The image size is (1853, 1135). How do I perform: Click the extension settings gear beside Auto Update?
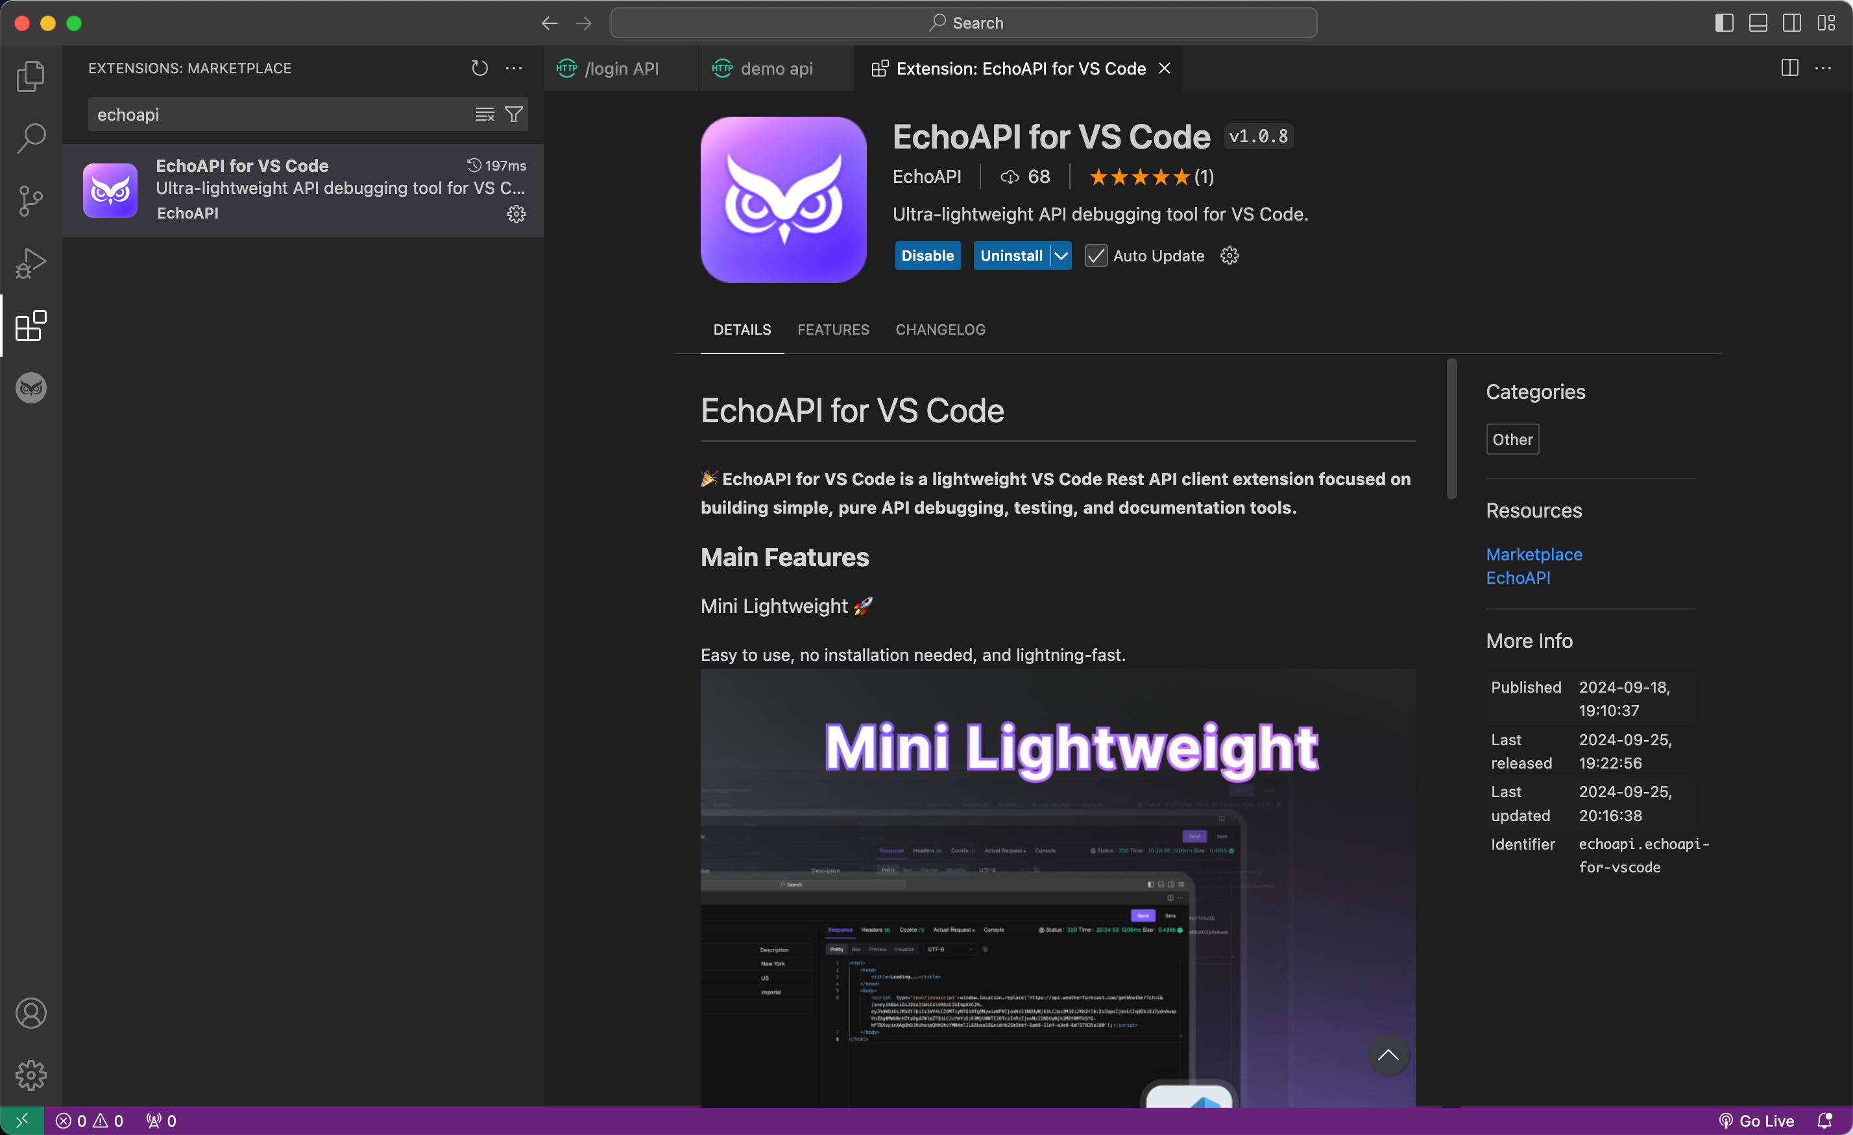(x=1229, y=256)
